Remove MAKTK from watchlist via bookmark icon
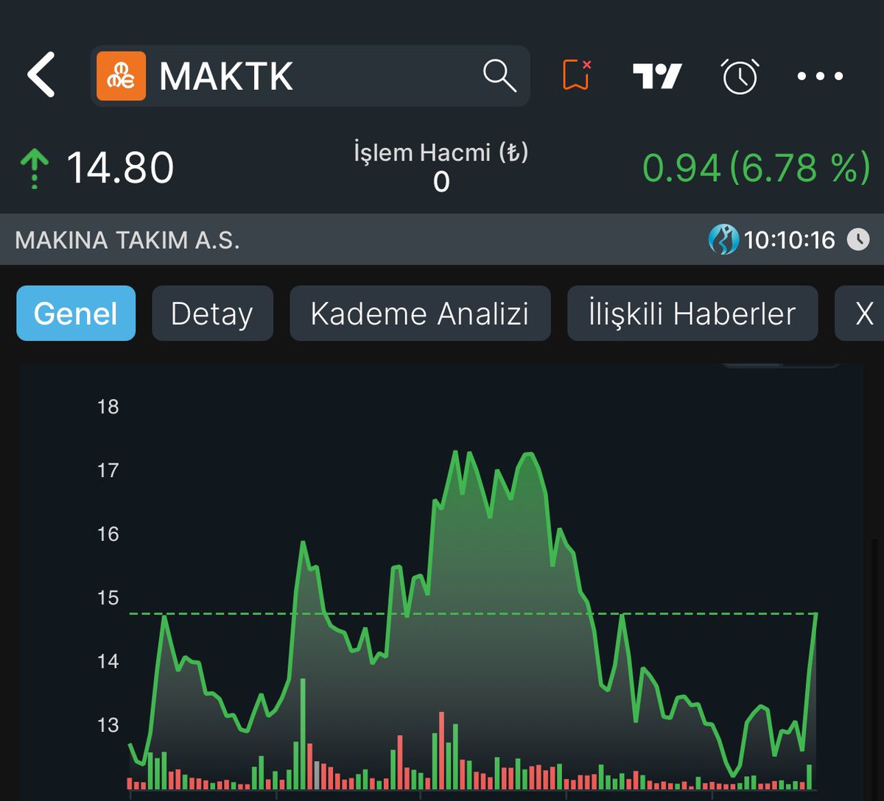The image size is (884, 801). coord(575,75)
